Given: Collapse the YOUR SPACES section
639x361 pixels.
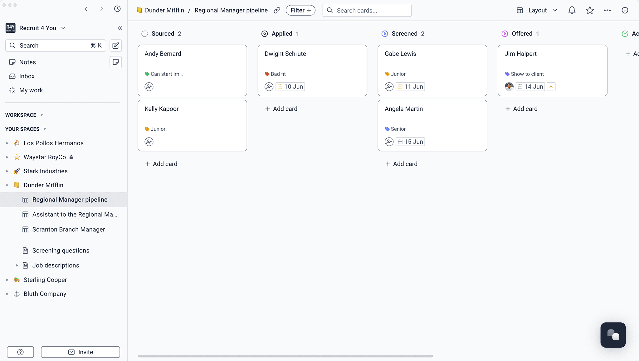Looking at the screenshot, I should tap(45, 129).
